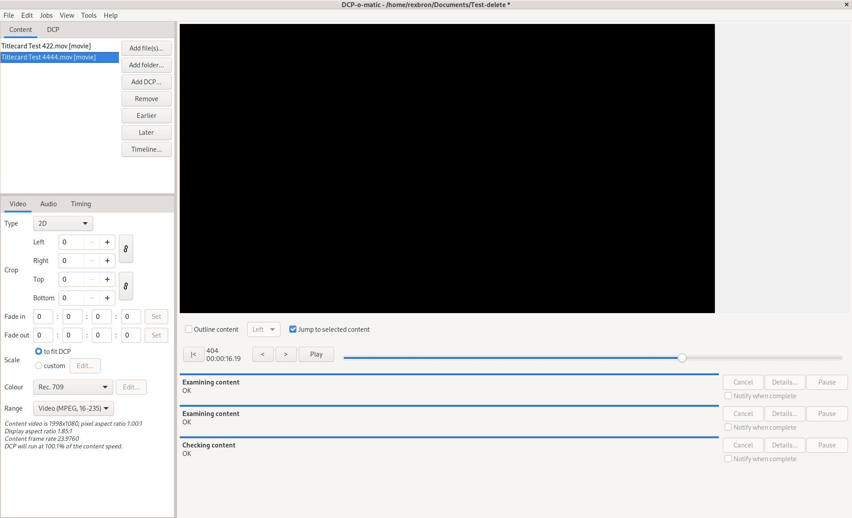Click the left-right crop link icon
852x518 pixels.
click(126, 249)
